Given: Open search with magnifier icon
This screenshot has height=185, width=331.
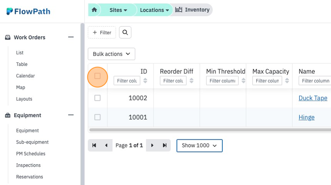Looking at the screenshot, I should click(x=125, y=32).
